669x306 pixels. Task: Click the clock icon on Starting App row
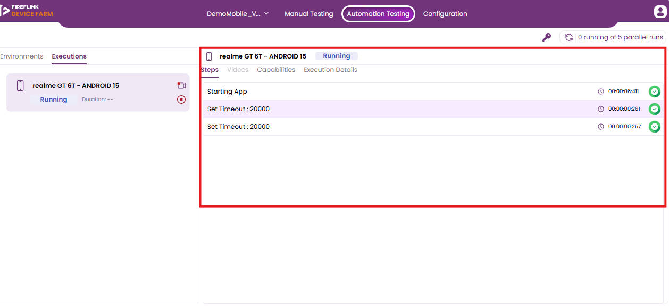(x=601, y=92)
